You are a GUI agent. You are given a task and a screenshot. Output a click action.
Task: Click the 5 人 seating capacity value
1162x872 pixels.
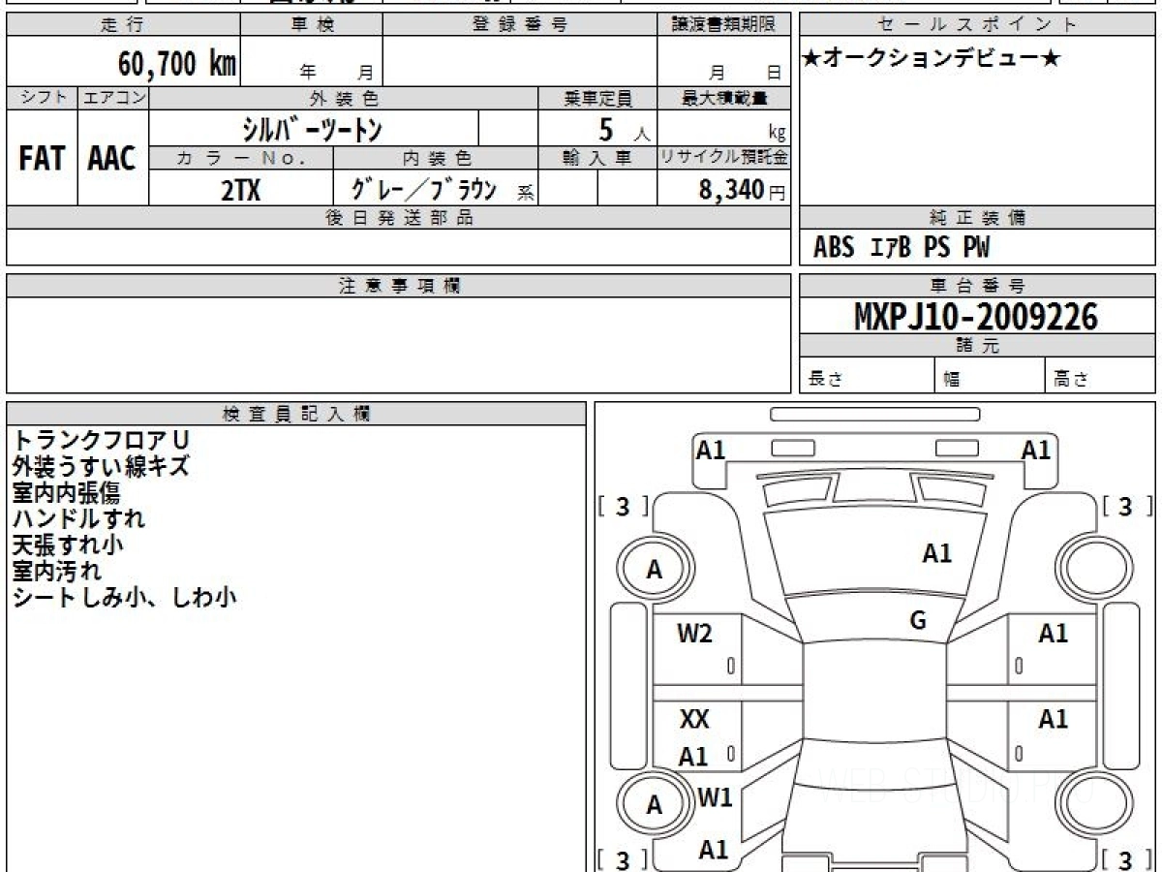click(x=624, y=130)
